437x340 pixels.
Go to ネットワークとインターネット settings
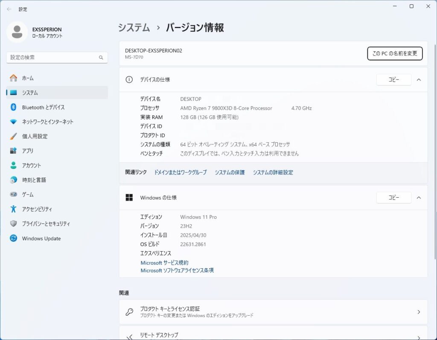(57, 122)
